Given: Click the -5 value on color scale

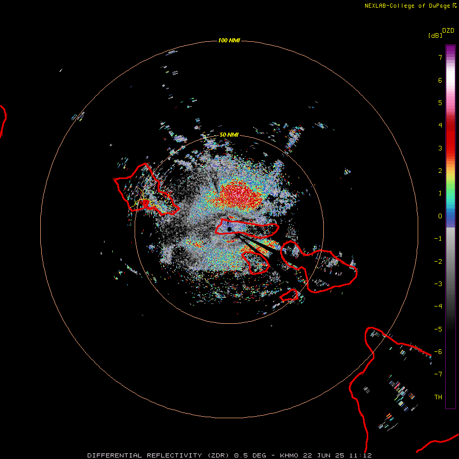Looking at the screenshot, I should (438, 329).
